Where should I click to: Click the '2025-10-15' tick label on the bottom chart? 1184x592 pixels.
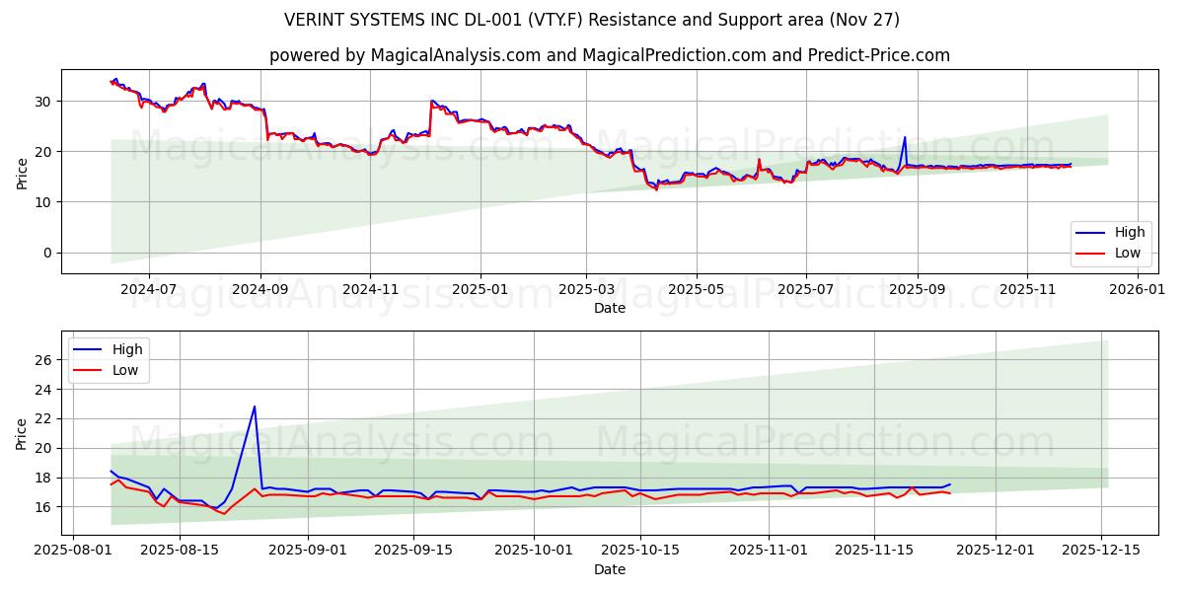click(639, 551)
